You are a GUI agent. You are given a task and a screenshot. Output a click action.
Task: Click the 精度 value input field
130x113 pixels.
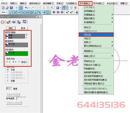click(x=9, y=88)
